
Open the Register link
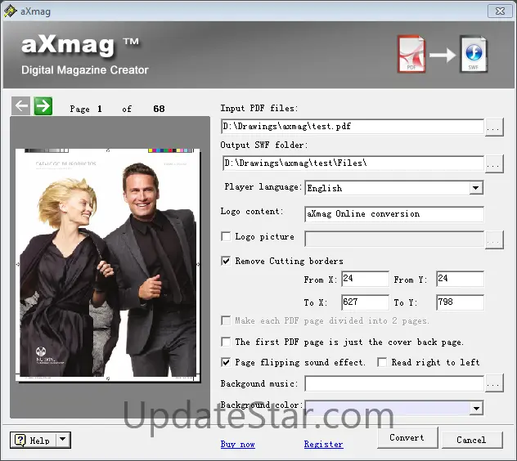(x=323, y=444)
